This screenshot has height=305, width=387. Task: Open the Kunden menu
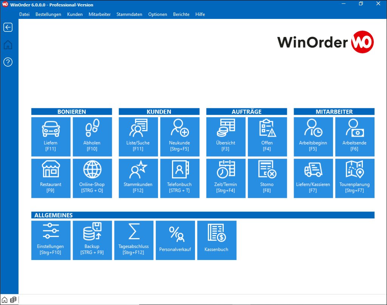point(75,14)
